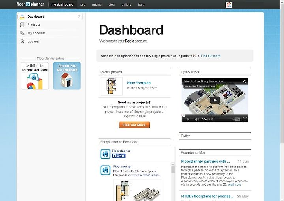Screen dimensions: 284x201
Task: Click the small play button in video controls
Action: (188, 119)
